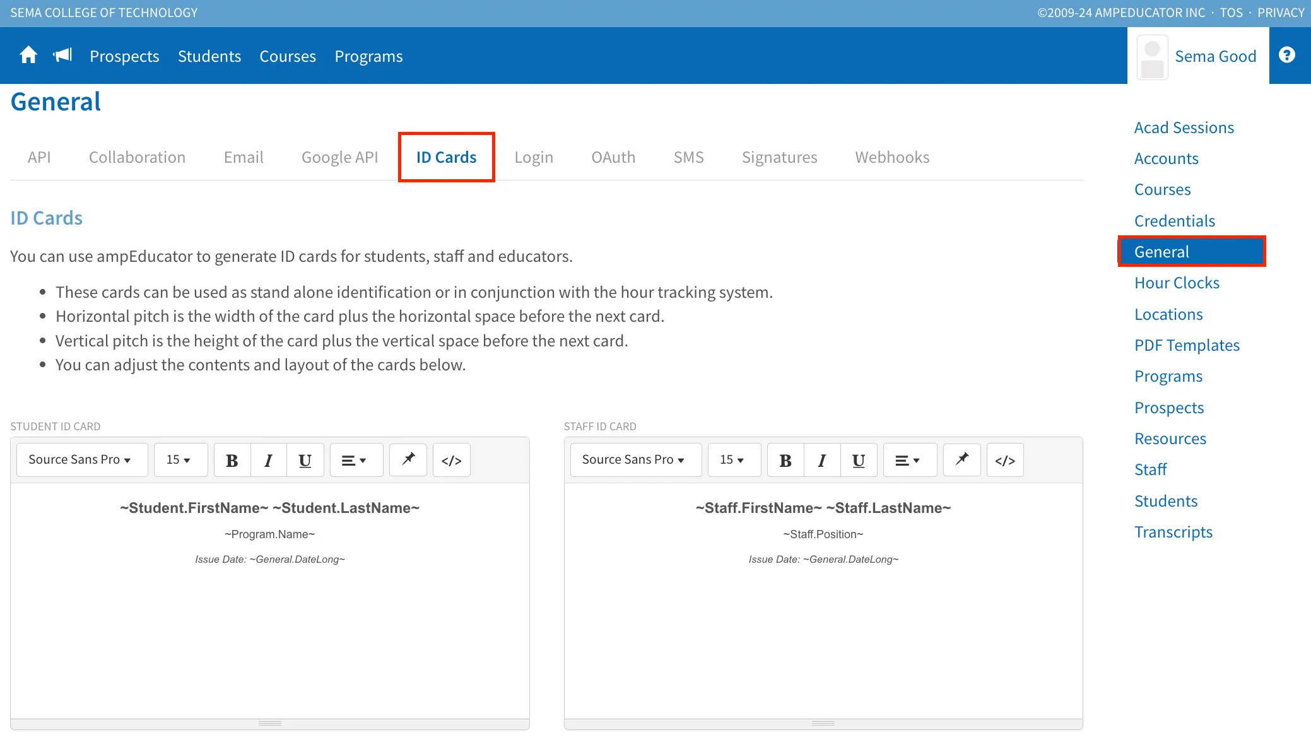Select the ID Cards tab
Viewport: 1311px width, 747px height.
tap(446, 157)
